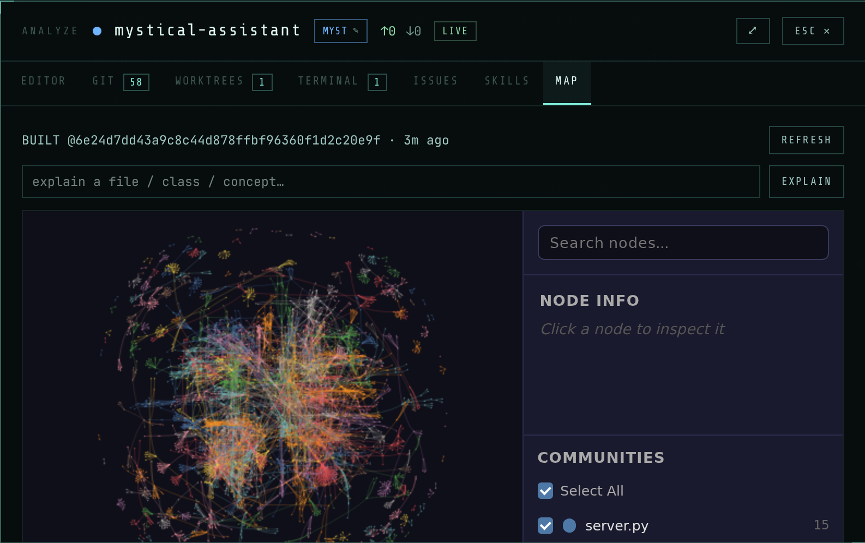Click the server.py blue color swatch
The image size is (865, 543).
[569, 526]
